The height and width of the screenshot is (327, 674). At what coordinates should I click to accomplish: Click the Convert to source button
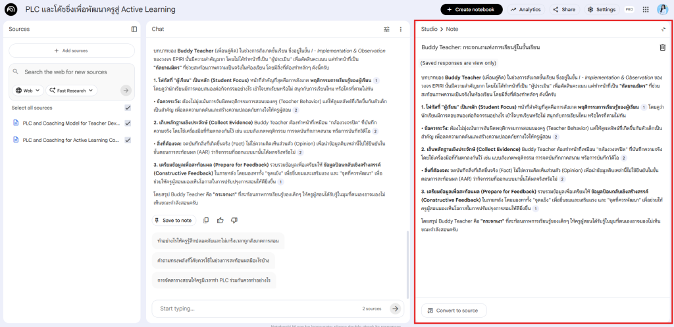(x=454, y=310)
